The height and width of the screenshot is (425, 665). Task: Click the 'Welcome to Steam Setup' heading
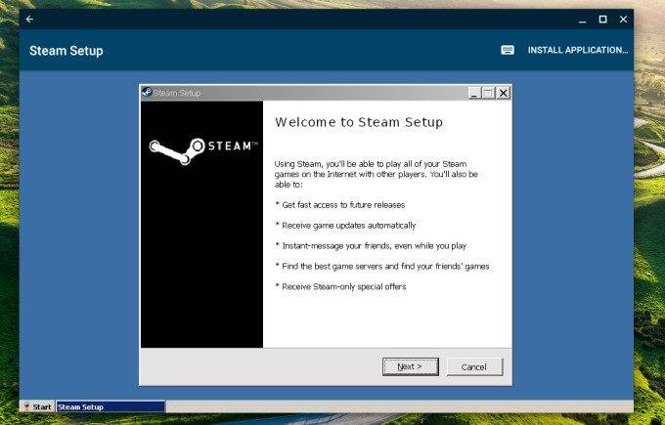point(359,122)
